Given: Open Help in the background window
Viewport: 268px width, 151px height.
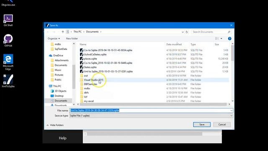Looking at the screenshot, I should [x=62, y=138].
